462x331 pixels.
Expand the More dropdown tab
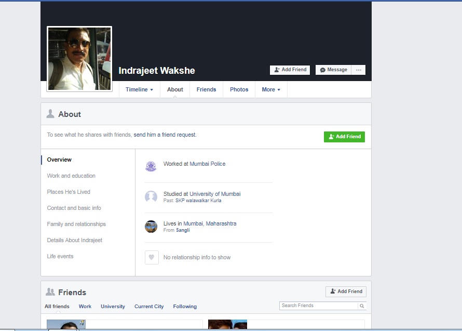(271, 89)
